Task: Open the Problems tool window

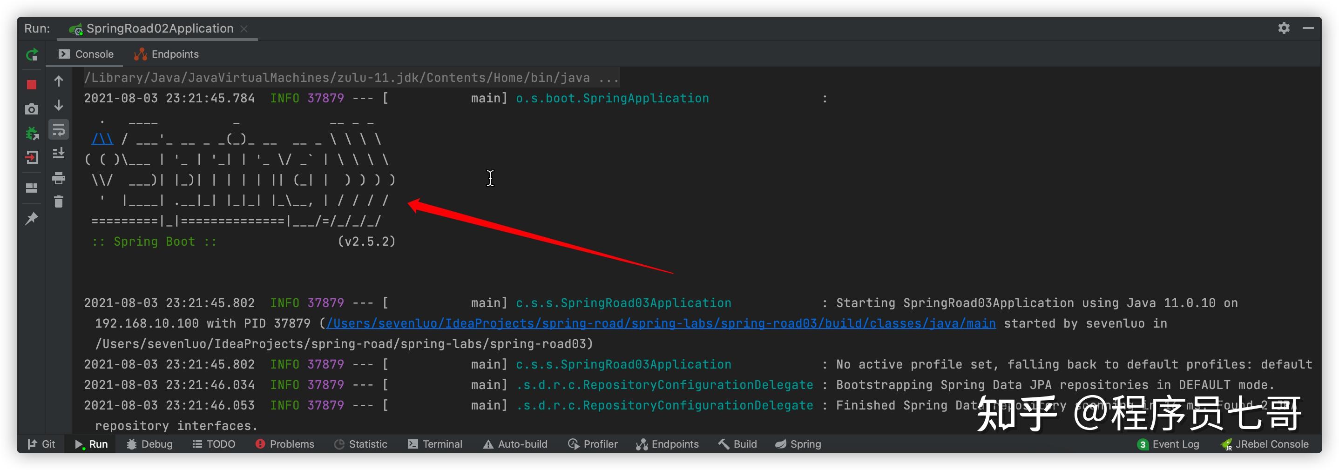Action: [285, 444]
